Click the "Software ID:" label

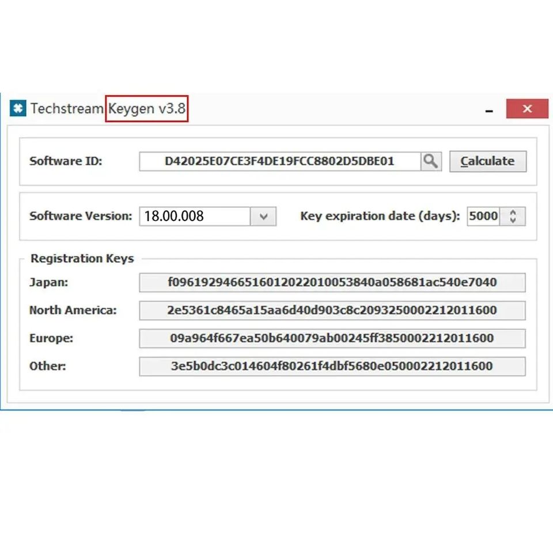point(66,161)
